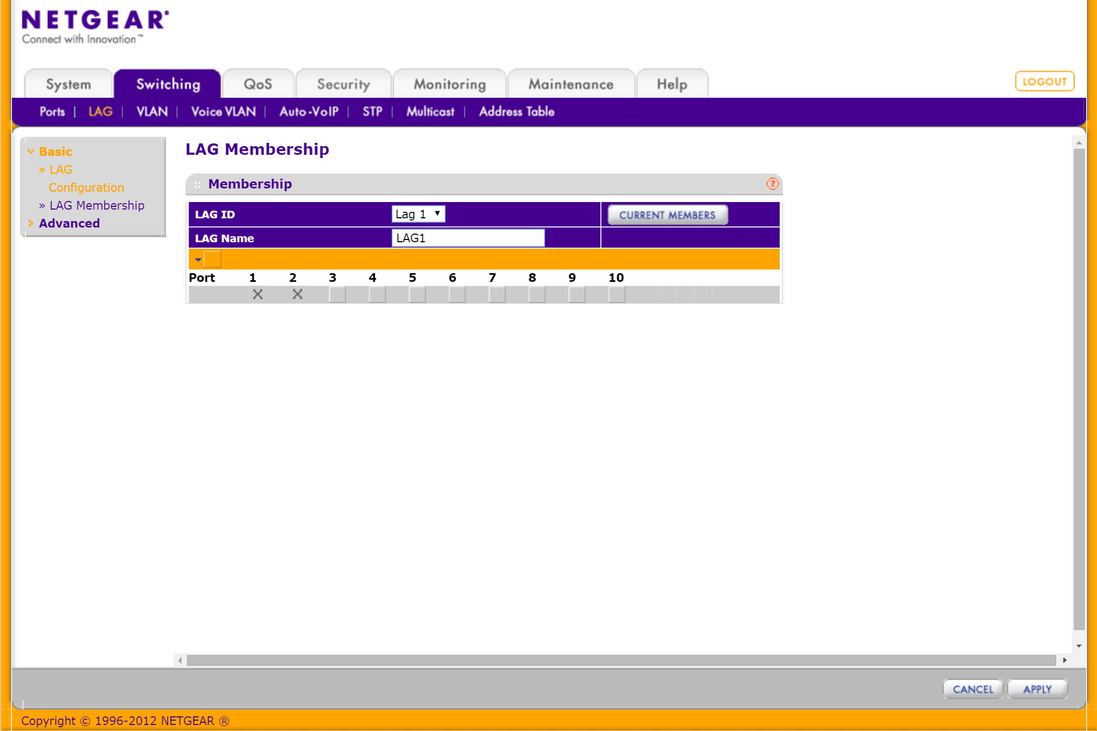Click the horizontal scrollbar left arrow

(180, 660)
